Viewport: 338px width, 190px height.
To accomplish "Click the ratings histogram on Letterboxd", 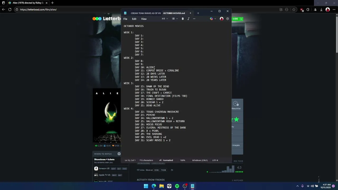I will pos(222,169).
